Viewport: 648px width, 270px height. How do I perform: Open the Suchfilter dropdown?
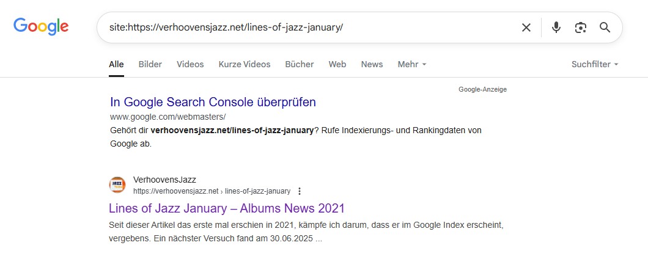(594, 64)
